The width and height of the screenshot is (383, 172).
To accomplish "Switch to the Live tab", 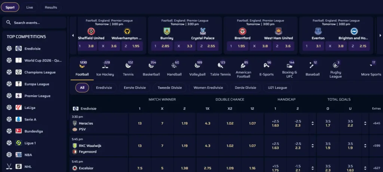I will [x=30, y=7].
